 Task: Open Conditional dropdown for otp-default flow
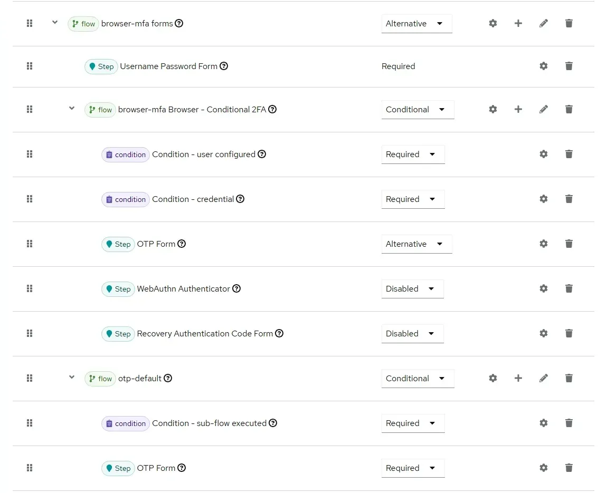pyautogui.click(x=418, y=379)
